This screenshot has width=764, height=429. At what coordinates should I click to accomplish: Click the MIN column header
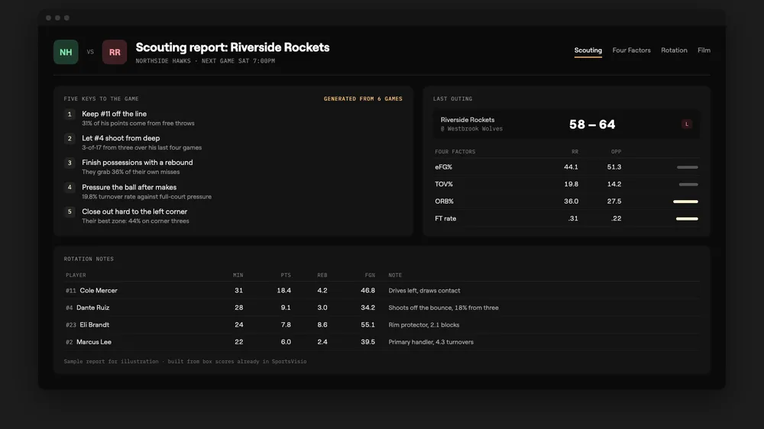238,275
